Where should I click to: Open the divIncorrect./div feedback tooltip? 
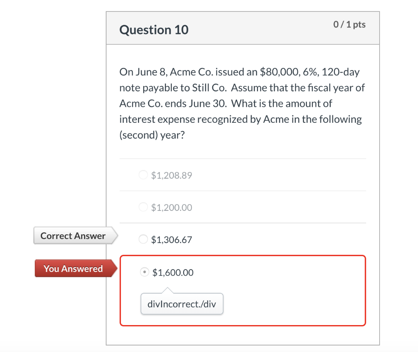click(182, 303)
